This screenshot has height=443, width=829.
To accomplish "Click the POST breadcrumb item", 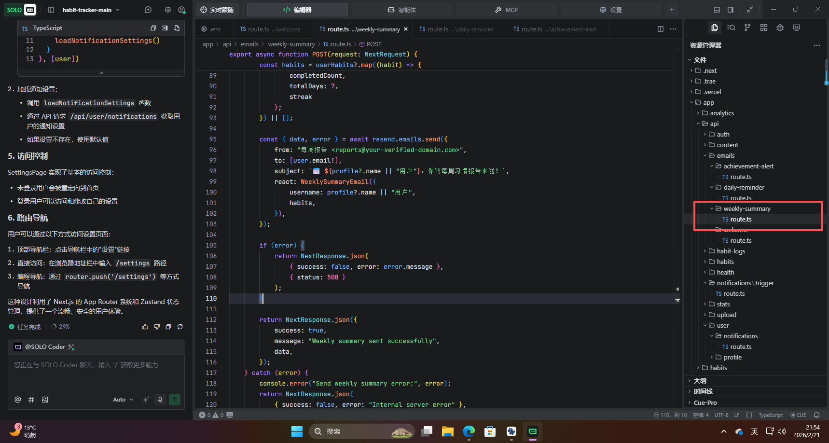I will pos(370,44).
